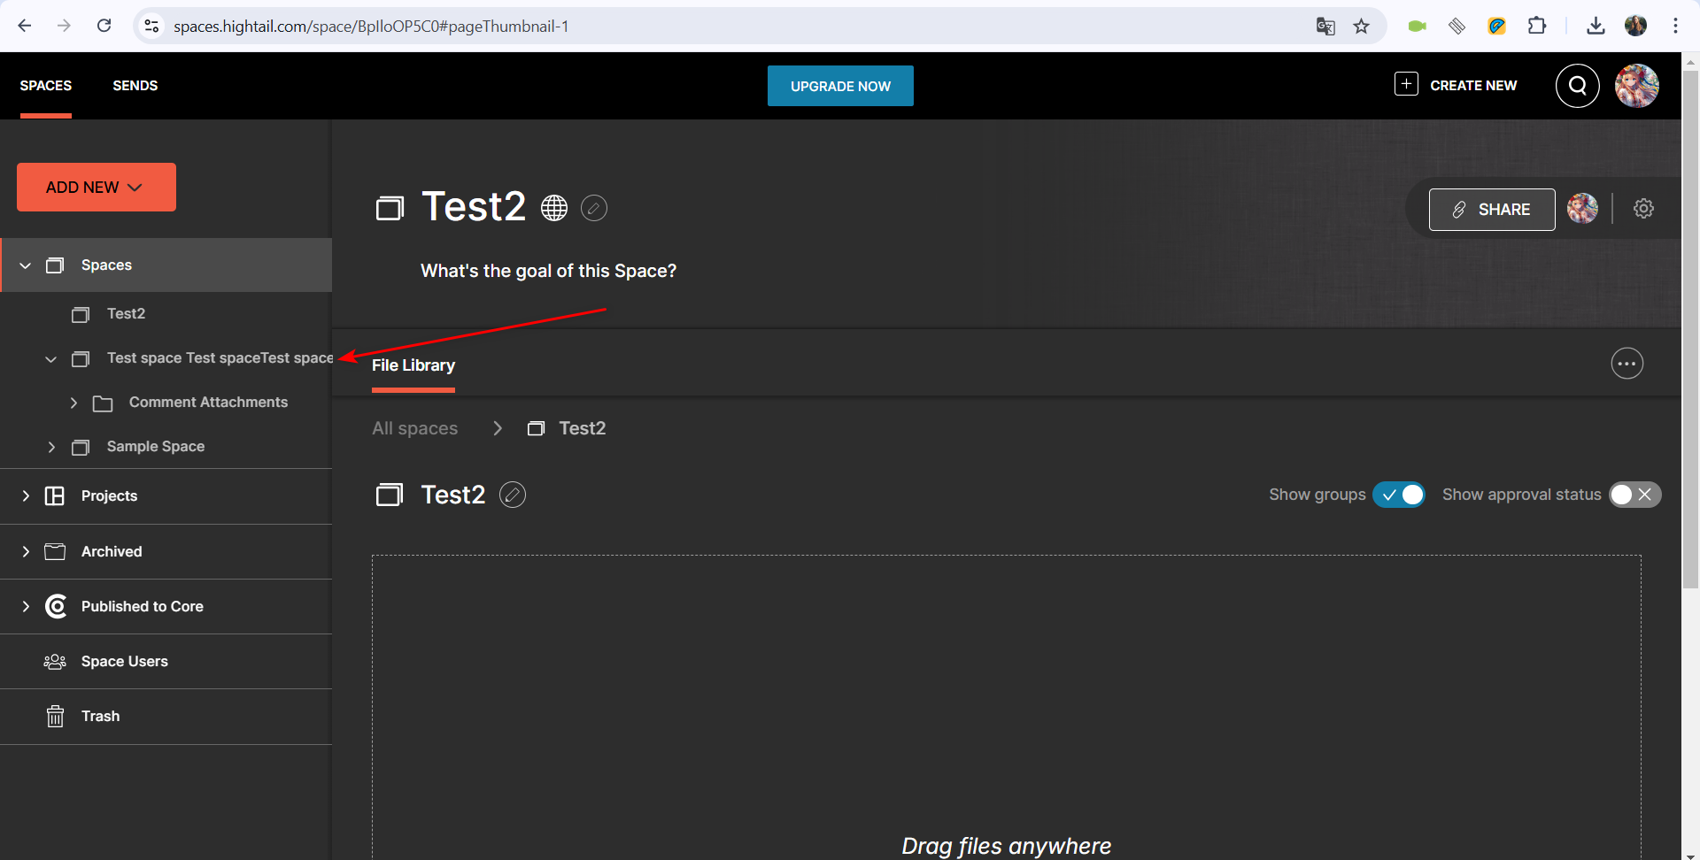Toggle Show groups switch off

[x=1399, y=495]
